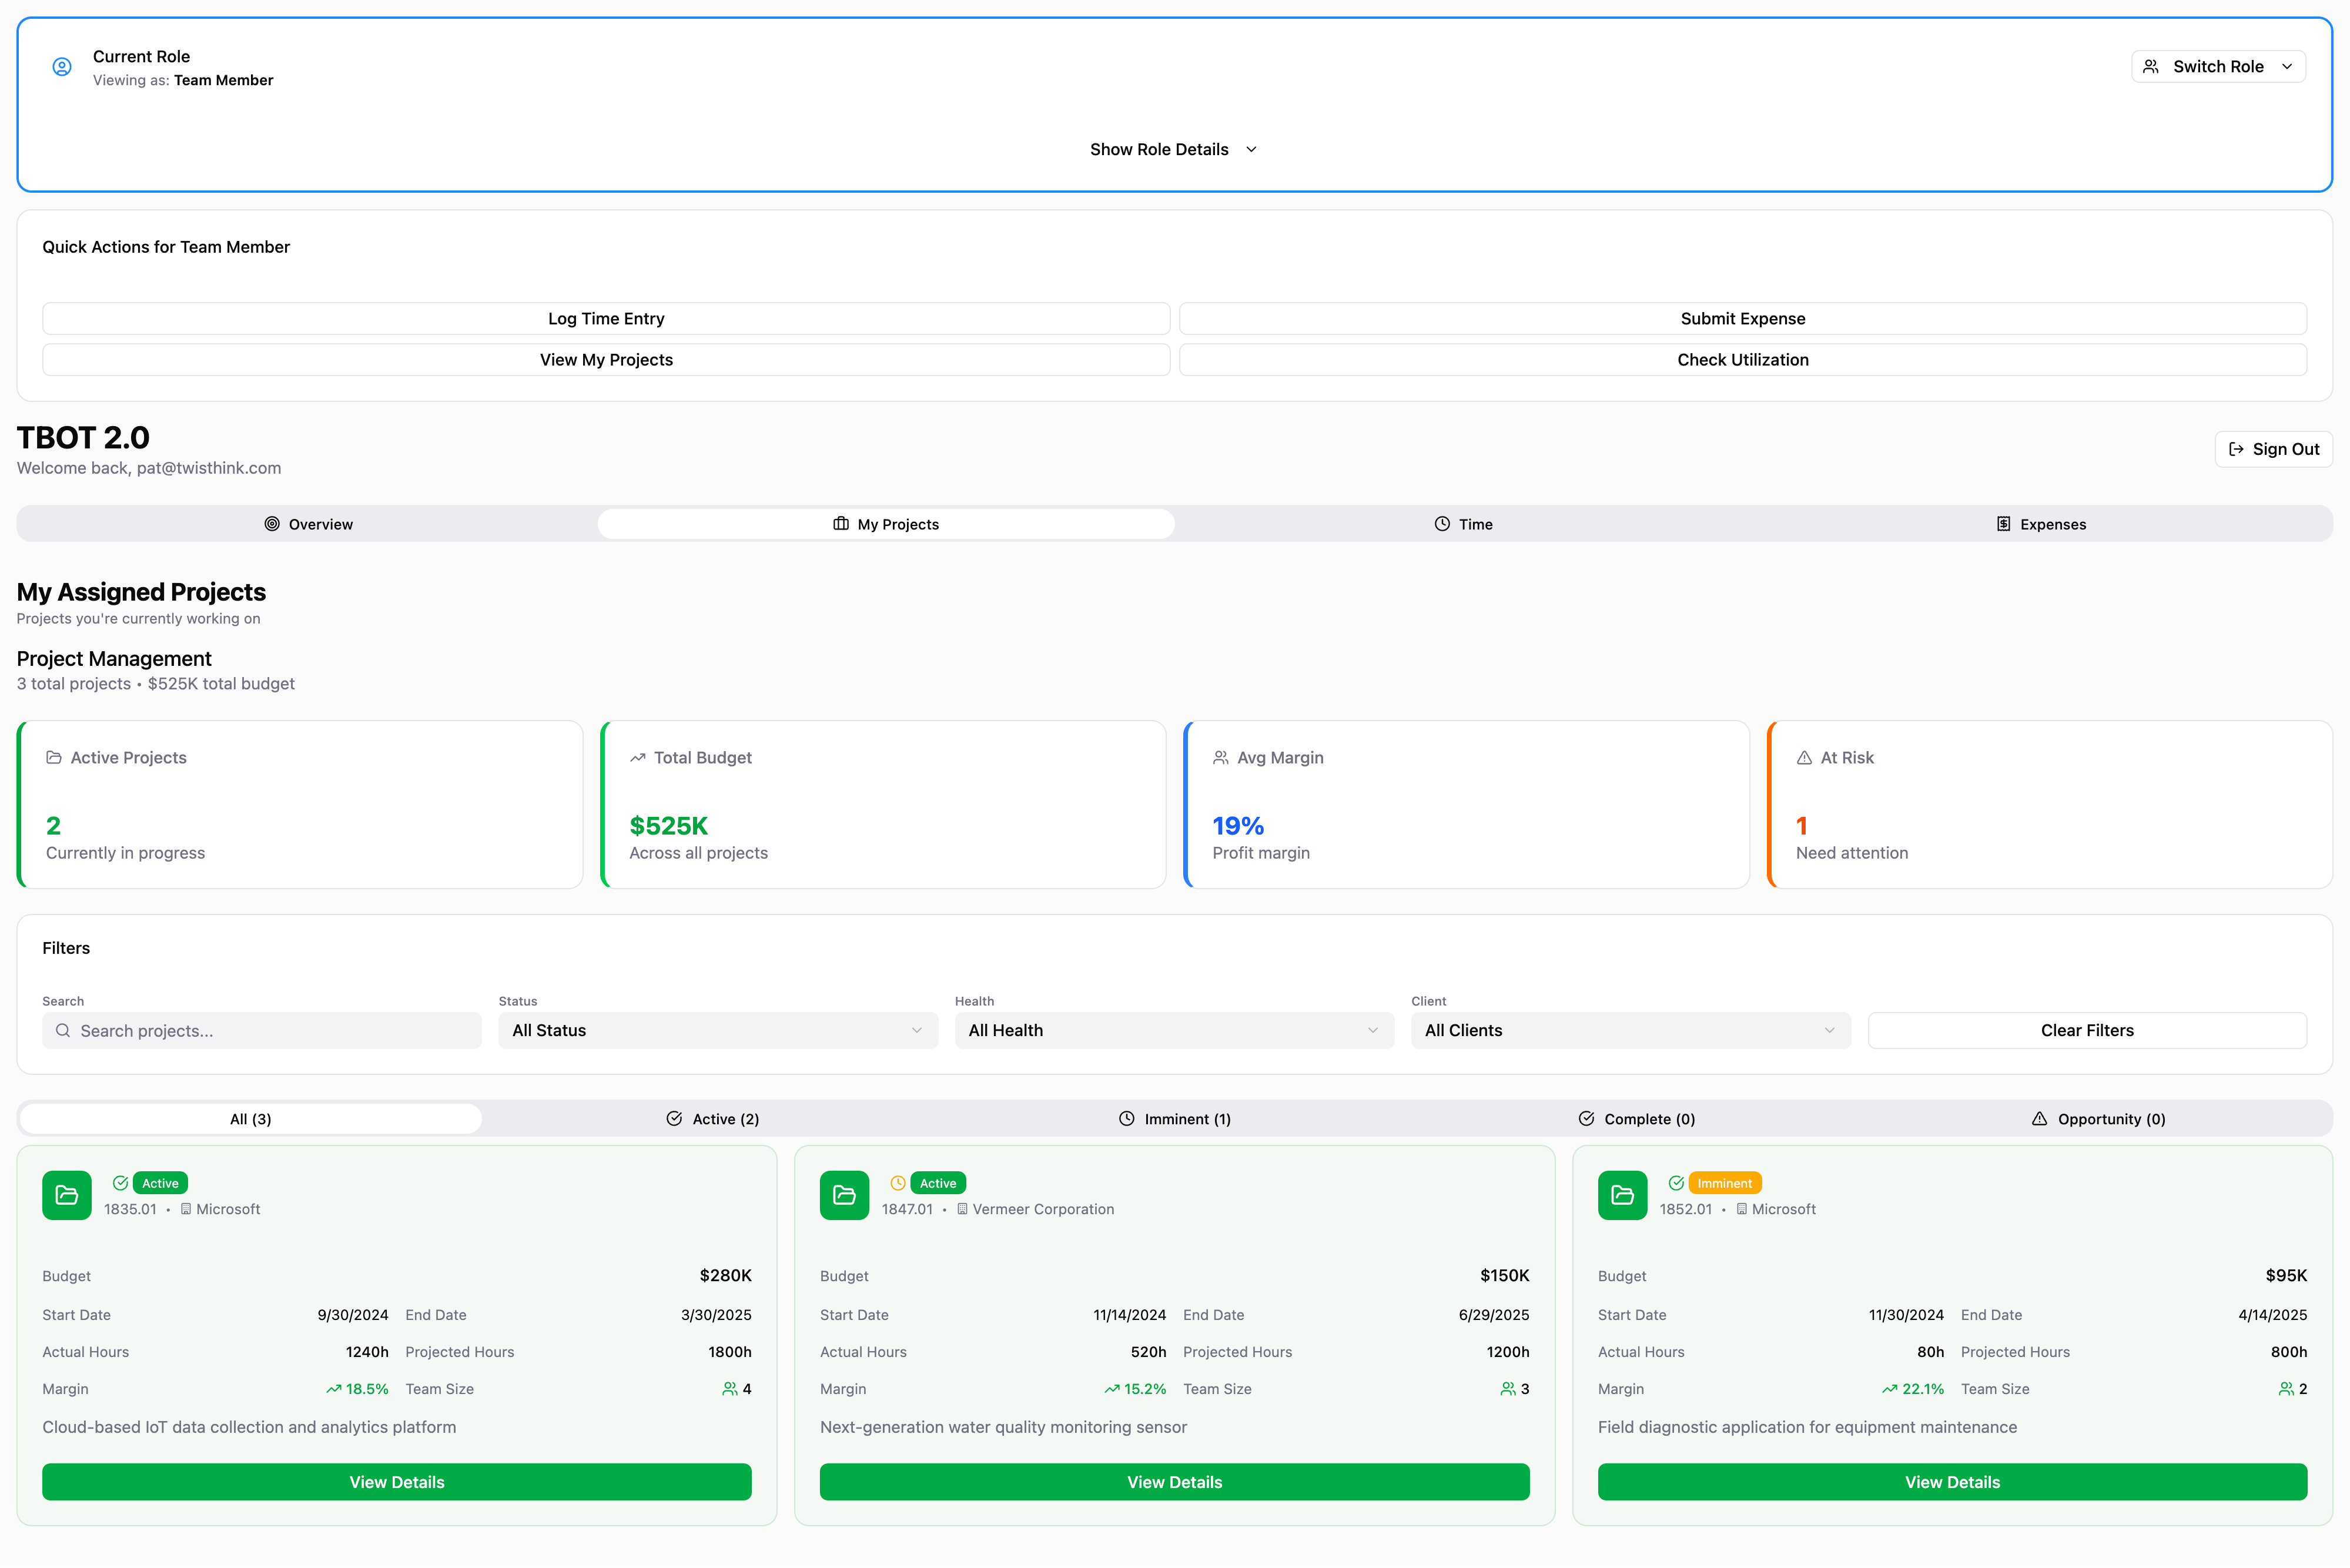Switch to the Expenses tab
The width and height of the screenshot is (2350, 1568).
pos(2041,524)
